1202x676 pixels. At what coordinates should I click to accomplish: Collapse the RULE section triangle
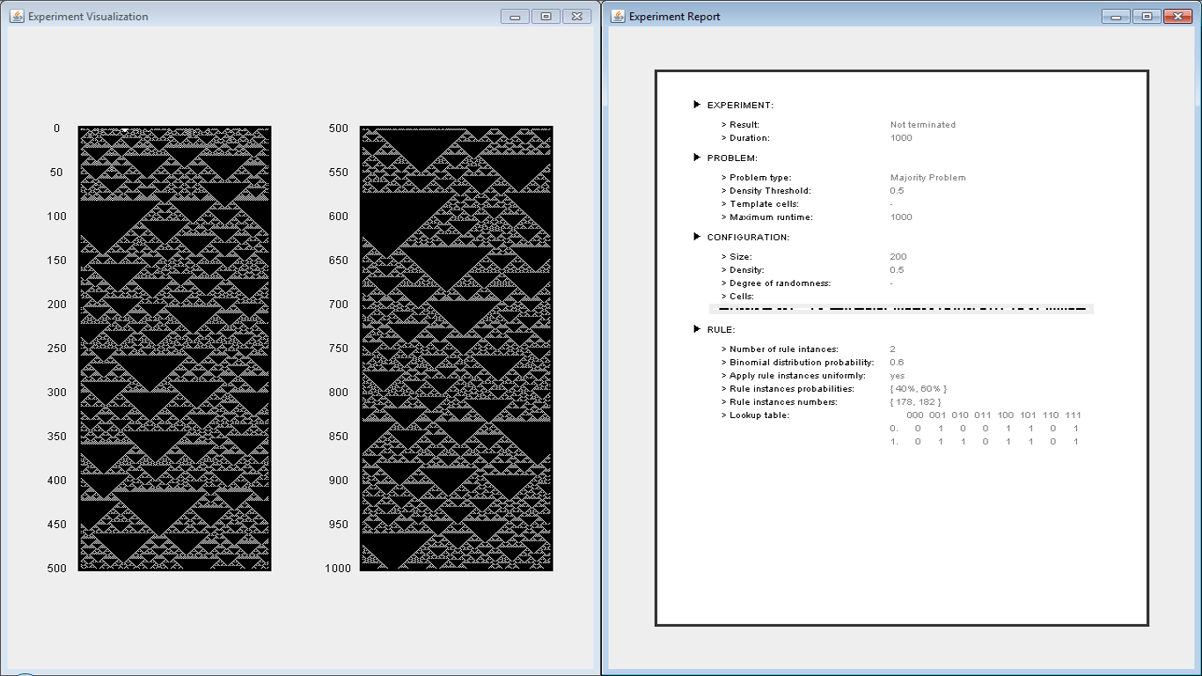click(698, 329)
